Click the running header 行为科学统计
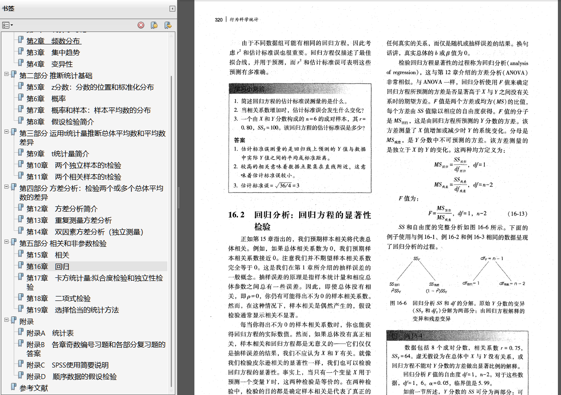 point(244,20)
